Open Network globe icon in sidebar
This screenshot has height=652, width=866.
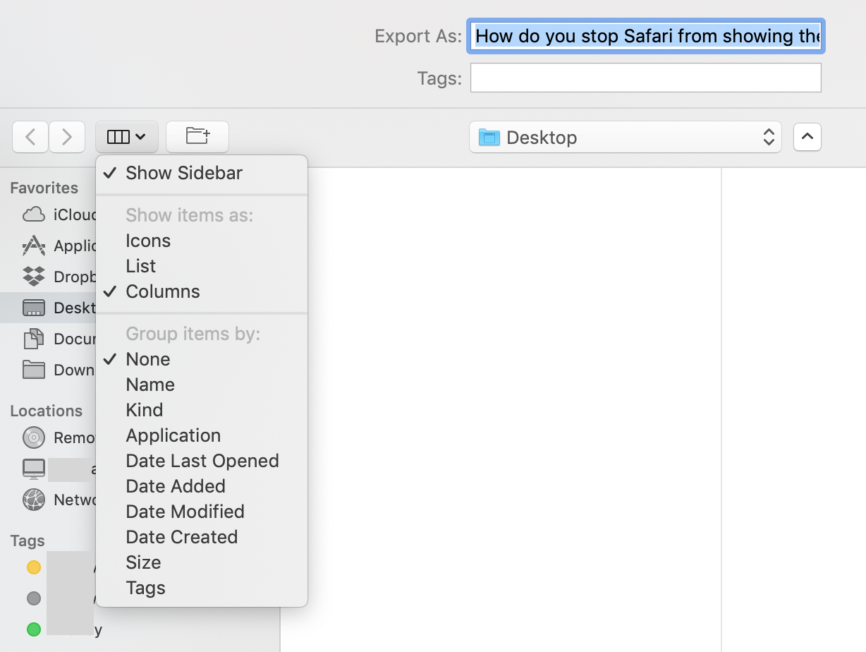(x=34, y=500)
